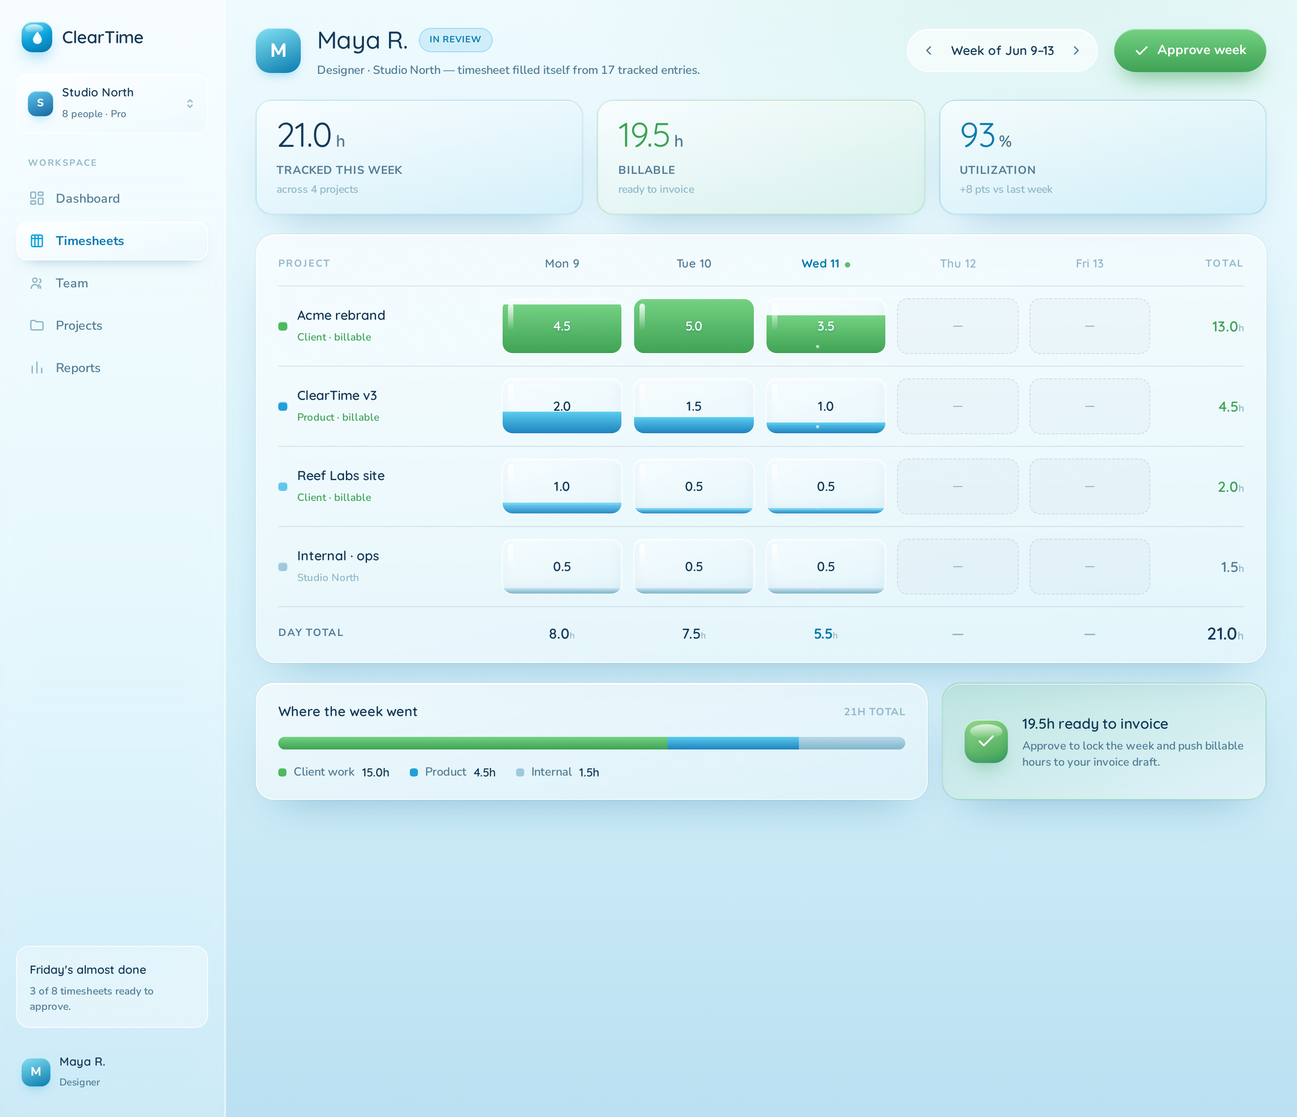Screen dimensions: 1297x1117
Task: Click the ClearTime droplet logo icon
Action: [36, 37]
